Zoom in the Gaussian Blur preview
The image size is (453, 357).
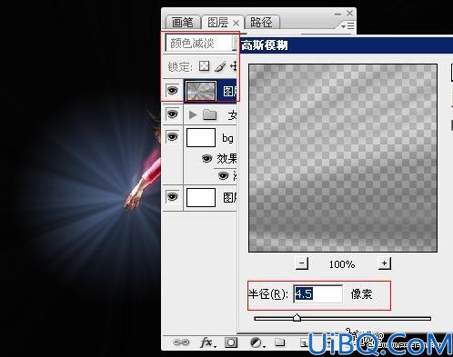point(385,263)
